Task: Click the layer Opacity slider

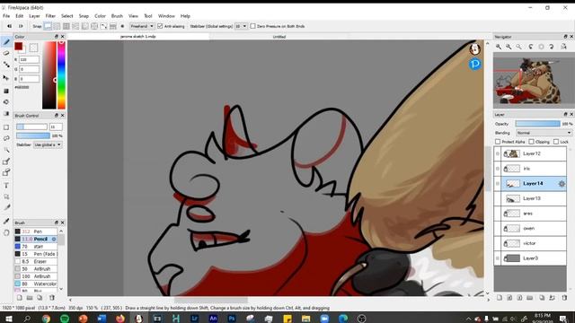Action: 537,124
